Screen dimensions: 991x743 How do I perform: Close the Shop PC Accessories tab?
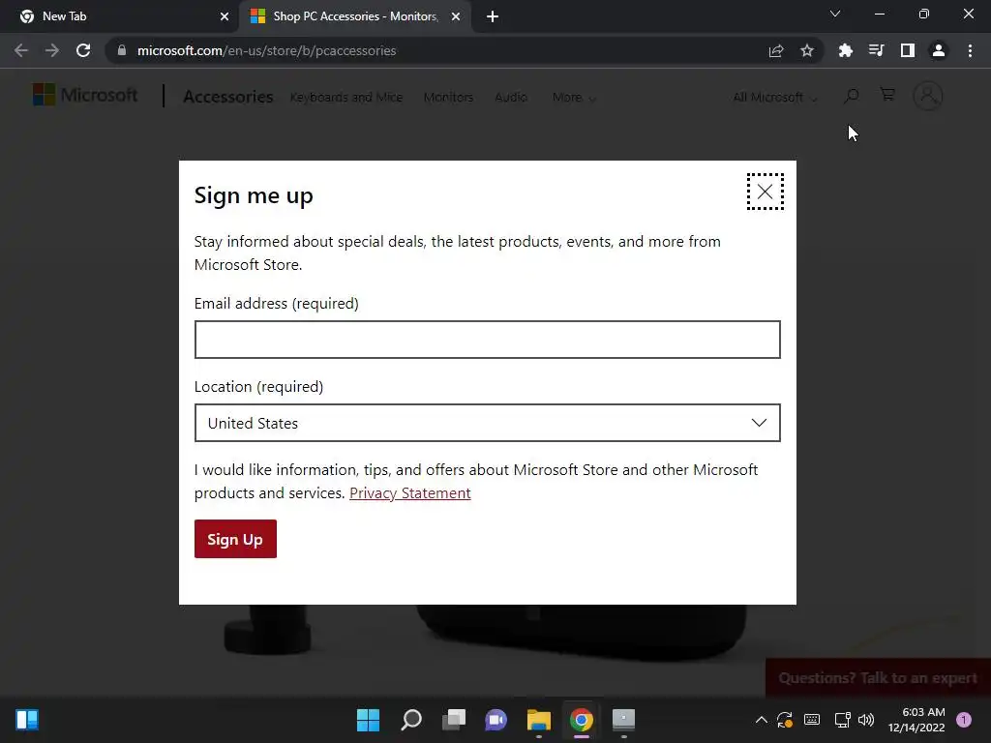[456, 16]
